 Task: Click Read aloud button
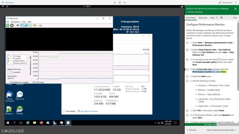tap(8, 3)
